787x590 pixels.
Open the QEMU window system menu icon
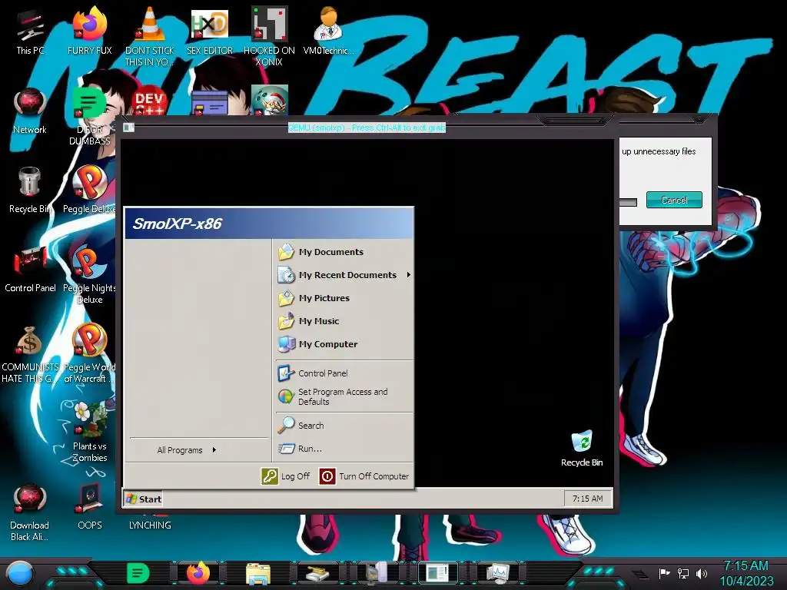tap(128, 128)
